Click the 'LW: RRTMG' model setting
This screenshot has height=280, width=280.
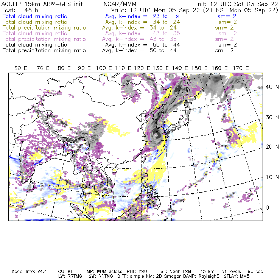pos(70,276)
